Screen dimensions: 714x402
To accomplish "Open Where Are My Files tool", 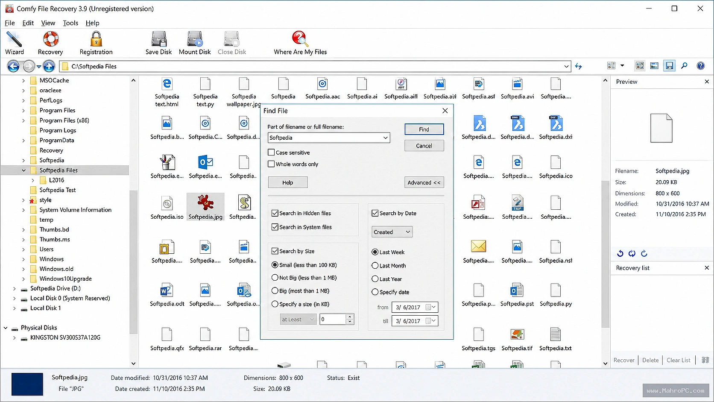I will tap(300, 43).
